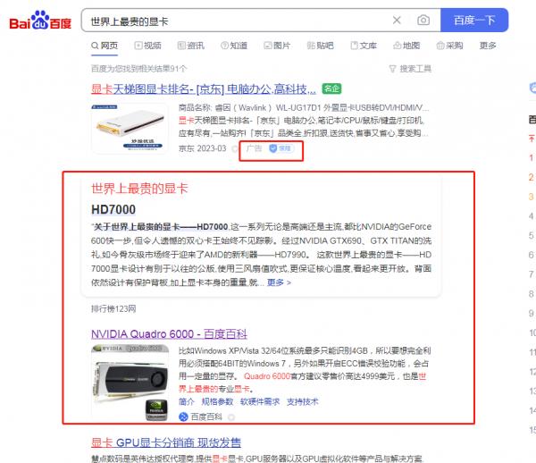The image size is (536, 463).
Task: Switch to the 资讯 tab
Action: coord(191,46)
